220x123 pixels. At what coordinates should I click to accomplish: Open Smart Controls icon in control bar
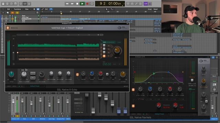[x=21, y=4]
